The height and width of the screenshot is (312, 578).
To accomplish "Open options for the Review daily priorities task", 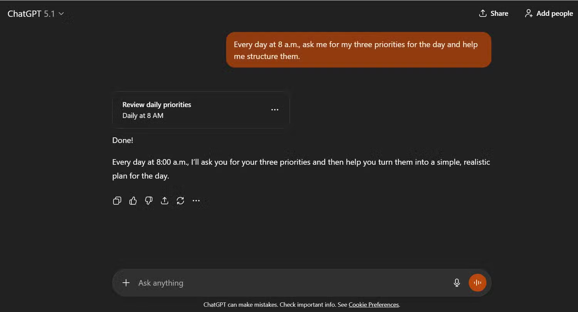I will [275, 110].
